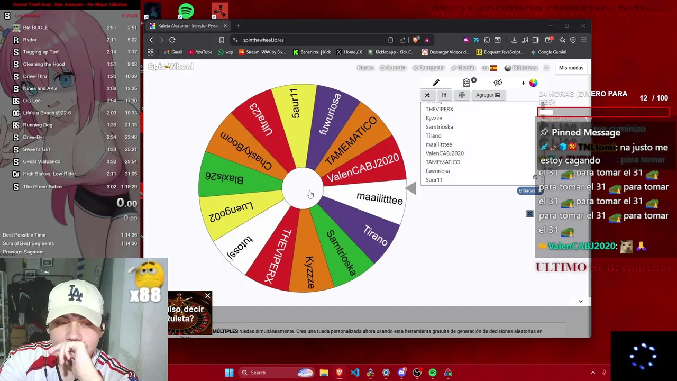Click the Agregar image button

click(488, 95)
